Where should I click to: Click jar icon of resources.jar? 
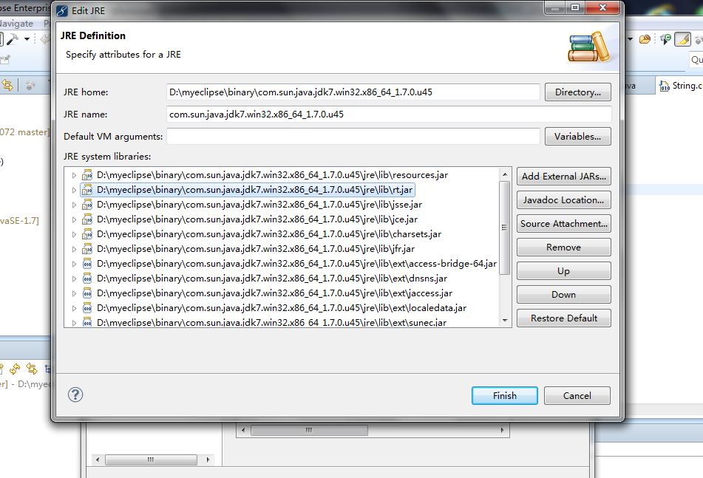(x=87, y=175)
